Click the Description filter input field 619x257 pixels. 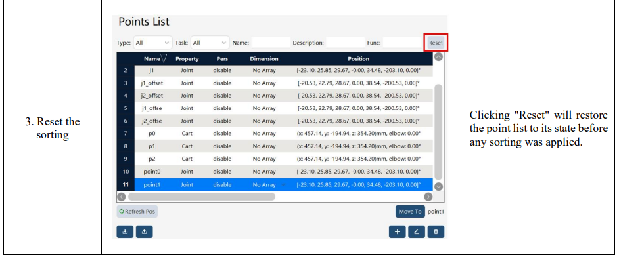coord(346,43)
